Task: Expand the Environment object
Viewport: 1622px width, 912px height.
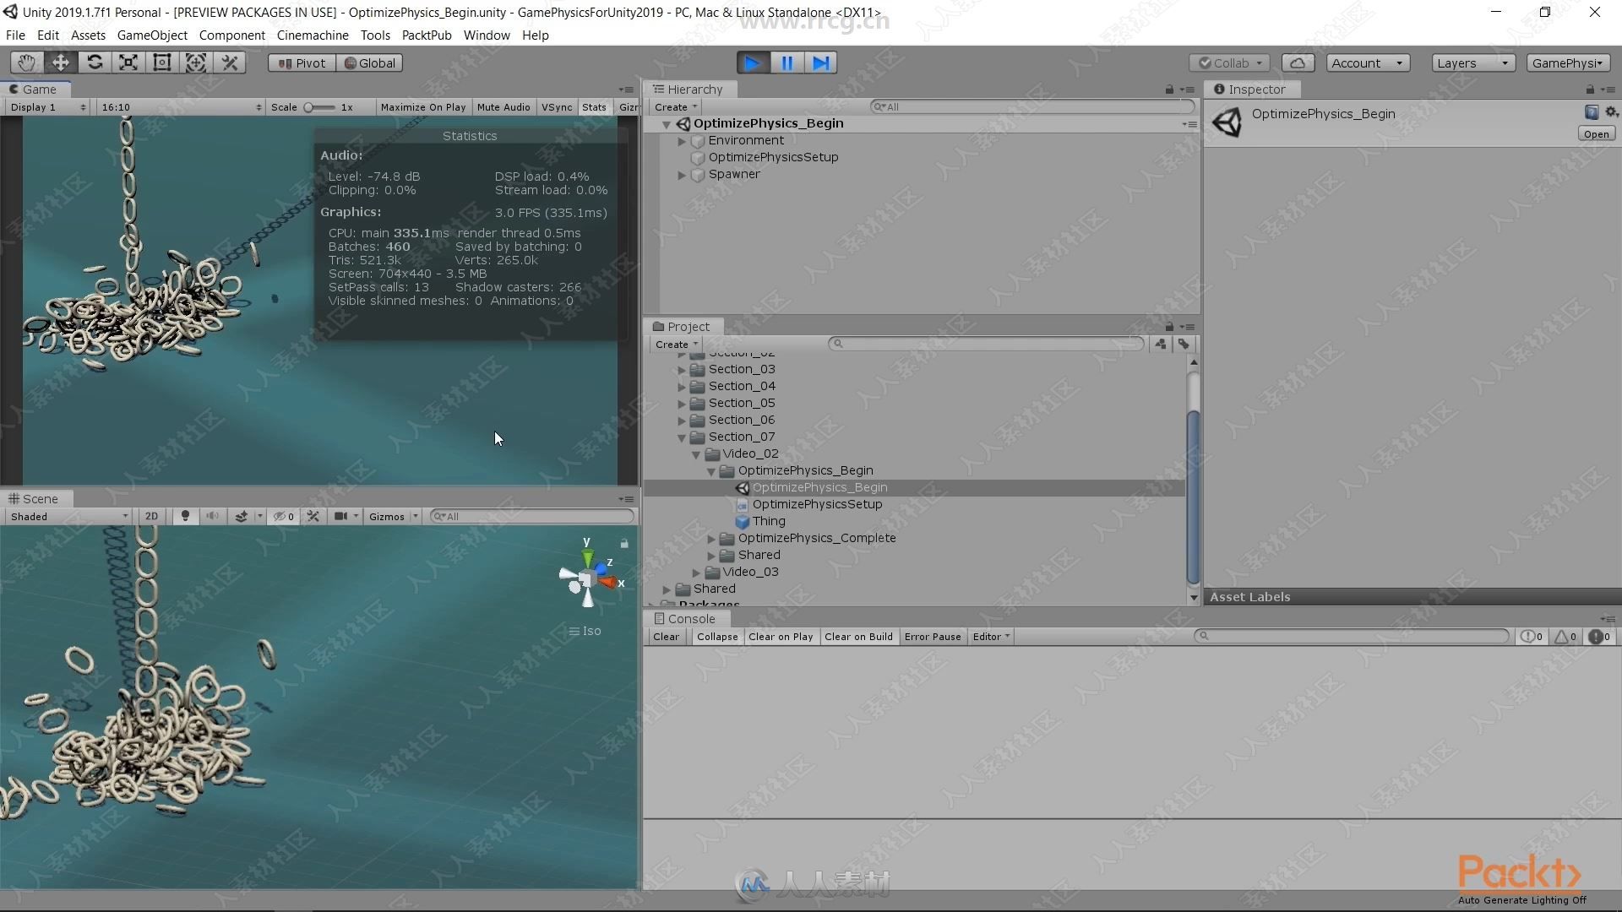Action: click(x=682, y=141)
